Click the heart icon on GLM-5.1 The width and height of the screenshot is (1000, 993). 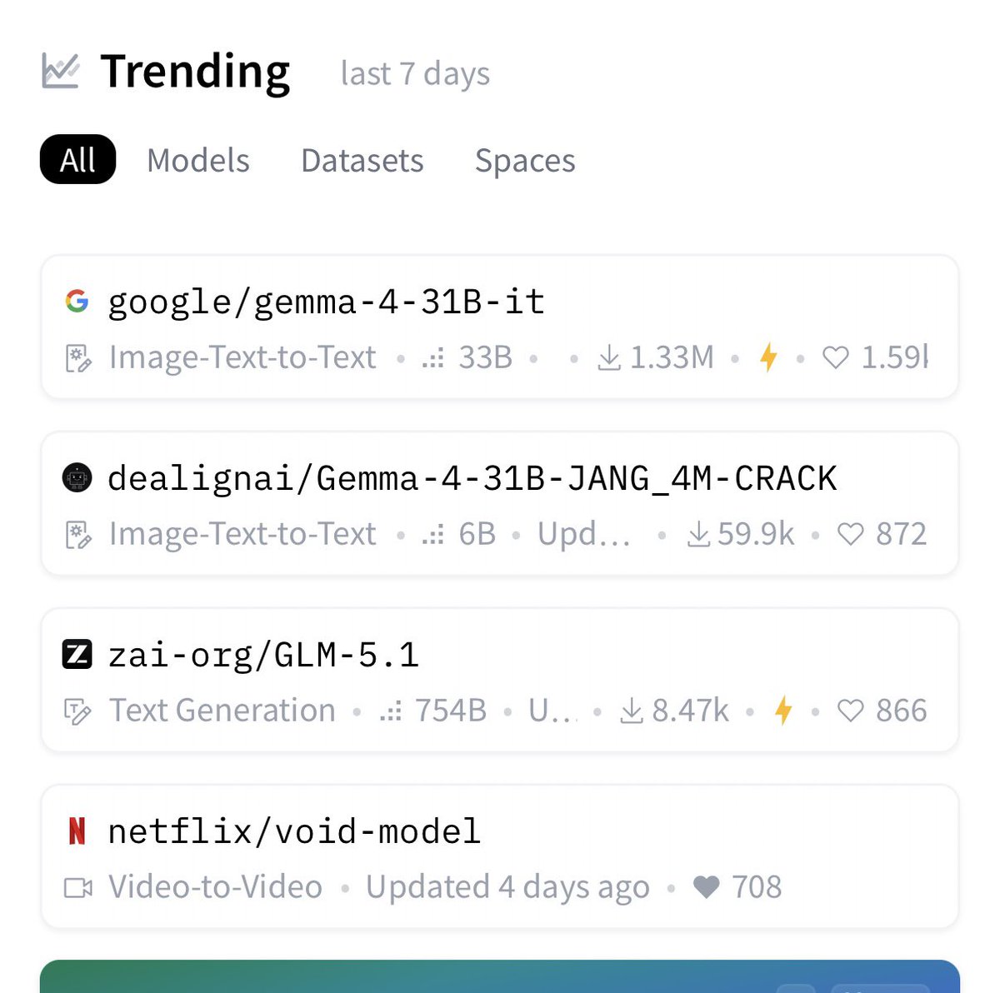850,711
